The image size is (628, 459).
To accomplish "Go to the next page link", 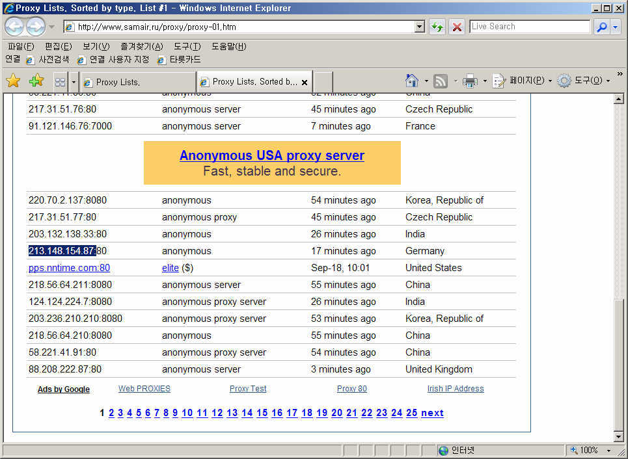I will coord(432,413).
